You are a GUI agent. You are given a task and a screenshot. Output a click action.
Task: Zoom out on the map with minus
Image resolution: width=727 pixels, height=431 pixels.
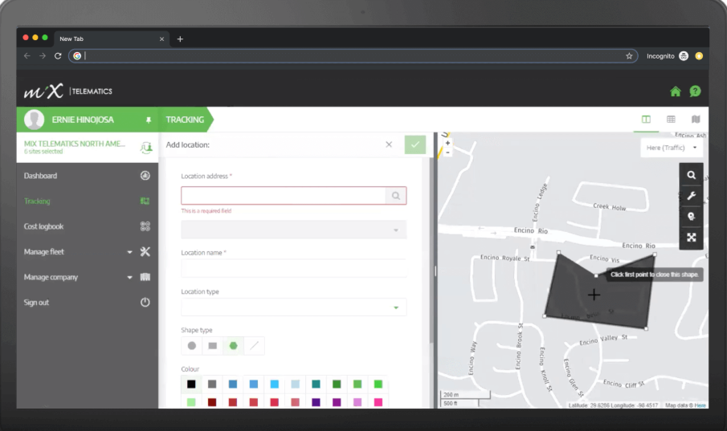(x=448, y=152)
